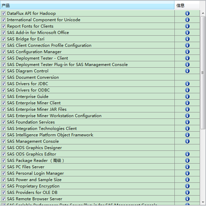Click the 产品 column header
206x206 pixels.
click(87, 5)
